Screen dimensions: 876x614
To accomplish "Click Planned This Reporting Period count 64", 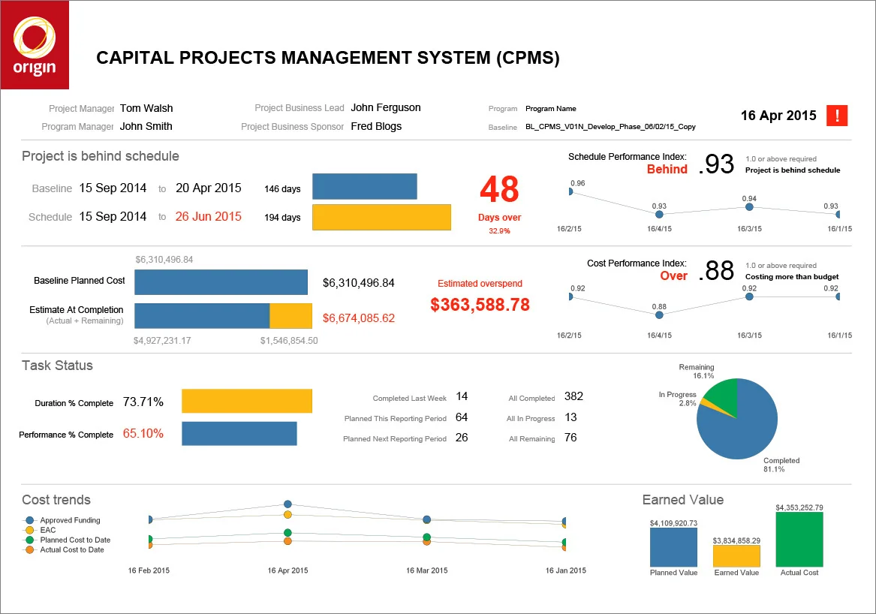I will tap(462, 417).
